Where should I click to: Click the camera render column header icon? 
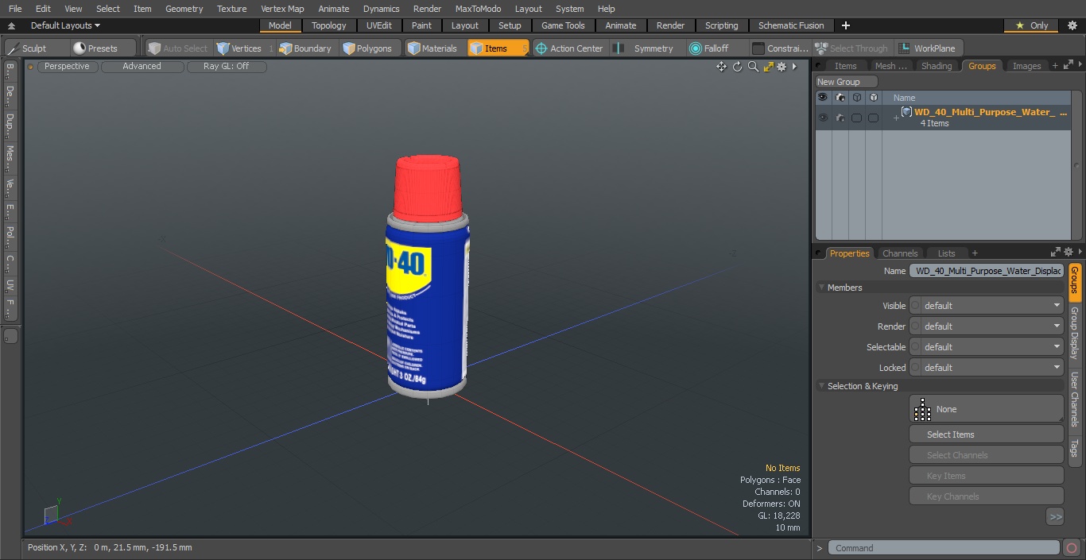click(840, 98)
